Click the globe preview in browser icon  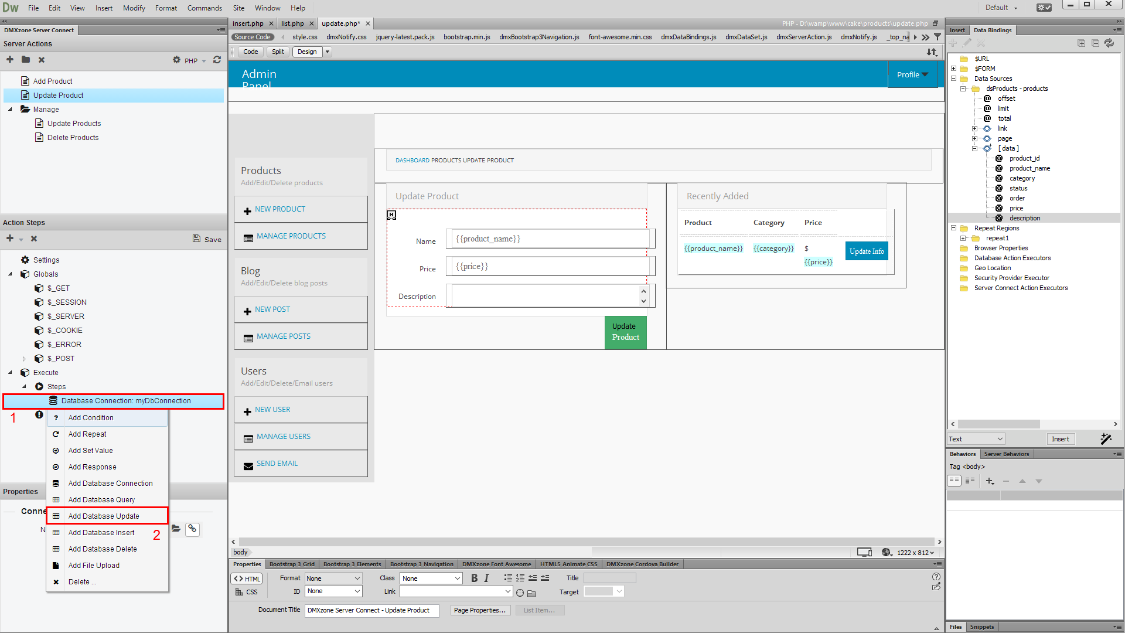click(887, 552)
